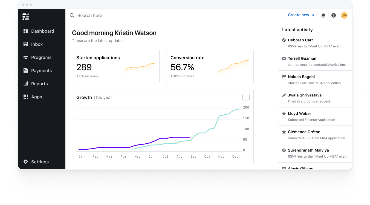
Task: Click the checkmark icon beside Deborah Carr
Action: point(284,40)
